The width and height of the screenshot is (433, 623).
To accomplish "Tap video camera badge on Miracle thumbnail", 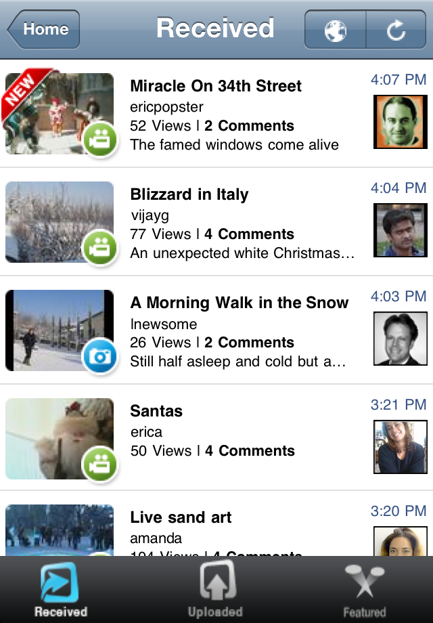I will pyautogui.click(x=100, y=141).
